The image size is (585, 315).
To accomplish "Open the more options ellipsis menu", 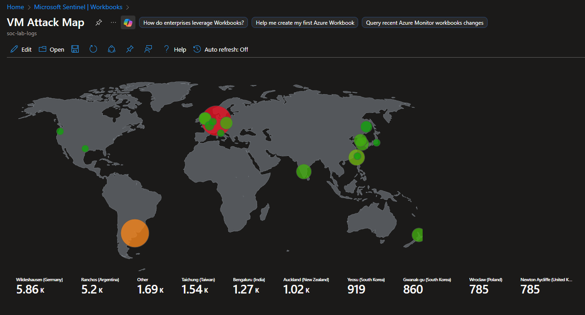I will tap(113, 23).
